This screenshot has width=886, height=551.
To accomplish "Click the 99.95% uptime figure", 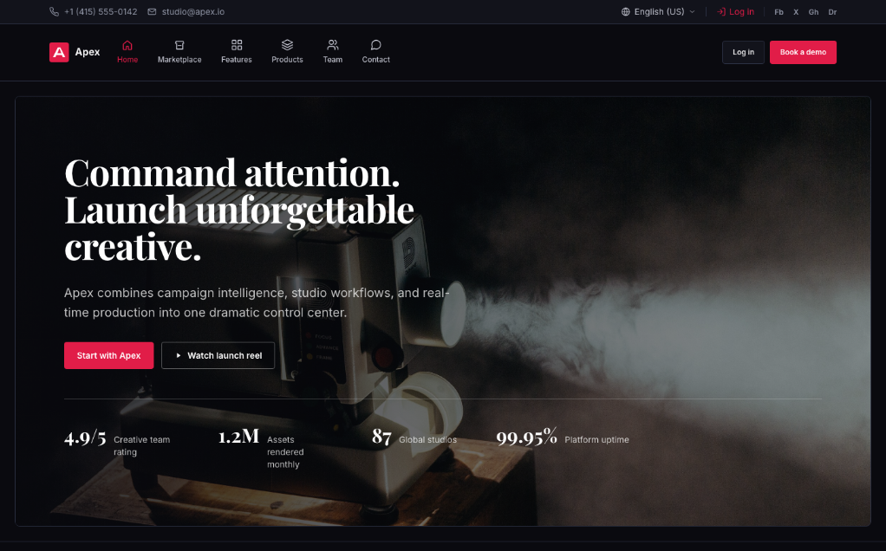I will point(526,437).
